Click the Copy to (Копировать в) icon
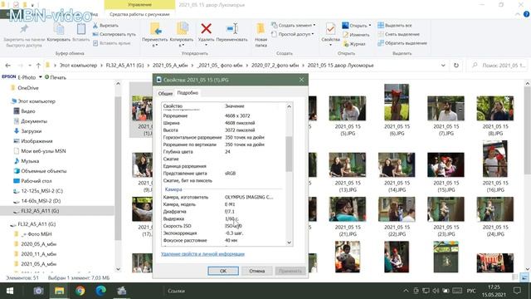 pos(183,29)
